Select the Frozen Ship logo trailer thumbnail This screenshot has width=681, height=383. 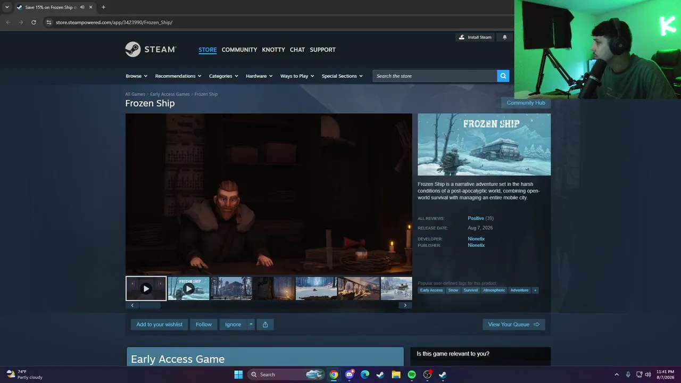pos(189,288)
